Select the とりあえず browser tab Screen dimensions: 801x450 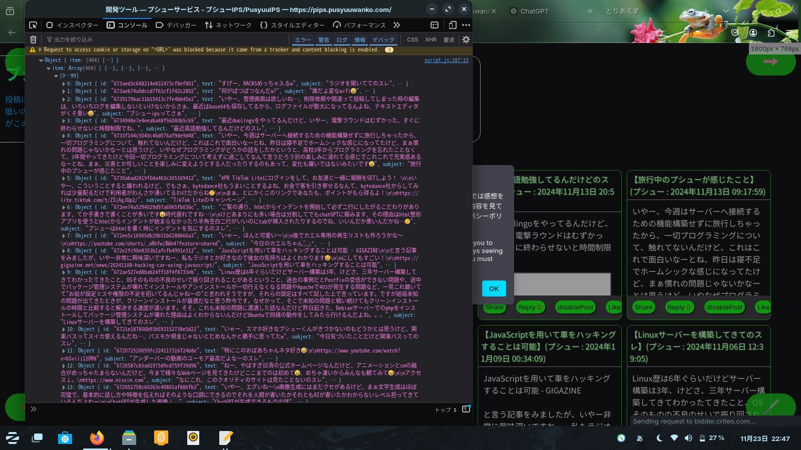(x=622, y=11)
